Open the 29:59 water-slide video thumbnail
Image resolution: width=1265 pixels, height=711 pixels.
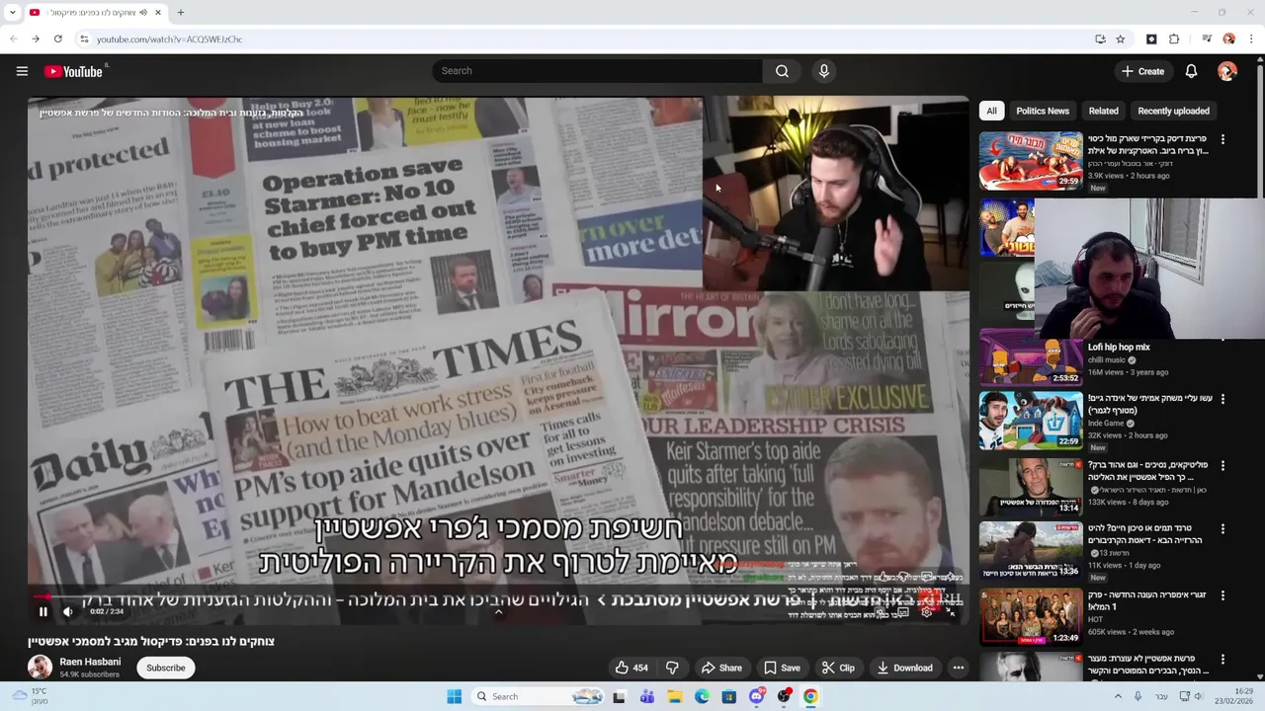pos(1031,161)
